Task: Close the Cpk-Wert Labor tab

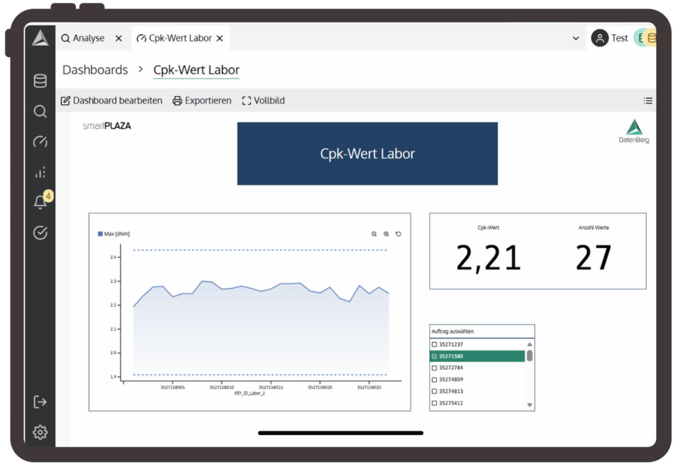Action: tap(220, 38)
